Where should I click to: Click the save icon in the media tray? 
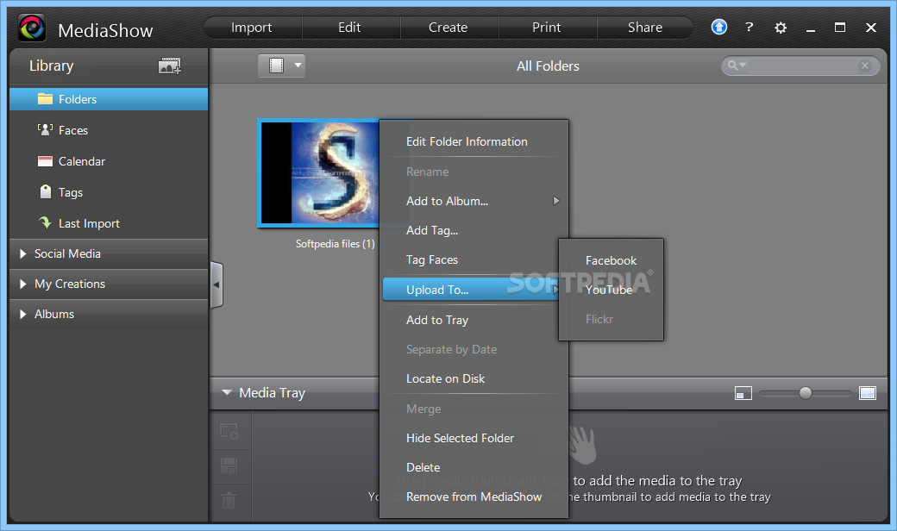click(229, 465)
